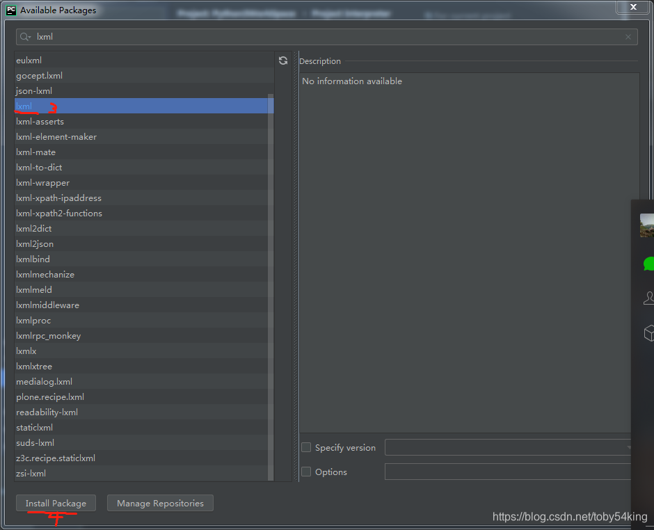Select the lxml2dict package

click(144, 229)
